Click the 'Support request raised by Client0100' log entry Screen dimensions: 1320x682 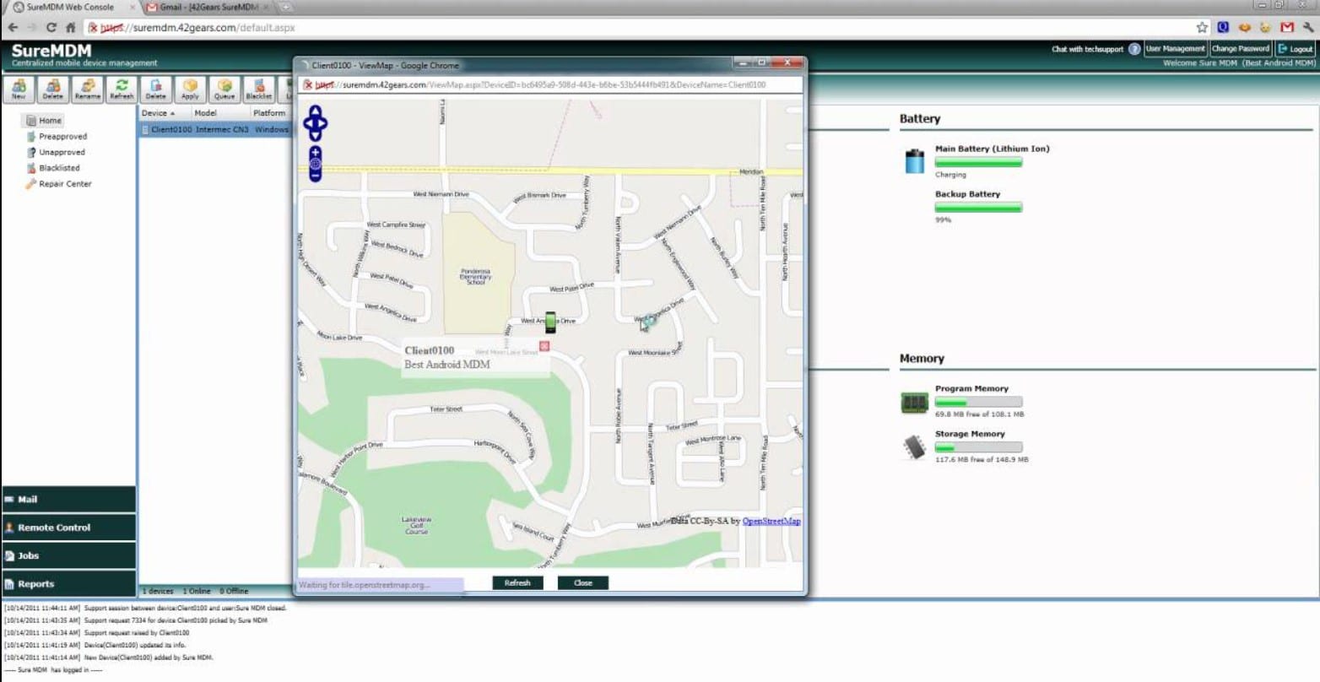pyautogui.click(x=96, y=633)
